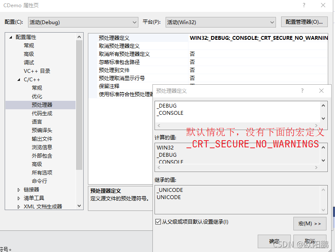Select 常规 under C/C++
The width and height of the screenshot is (335, 252).
[37, 88]
